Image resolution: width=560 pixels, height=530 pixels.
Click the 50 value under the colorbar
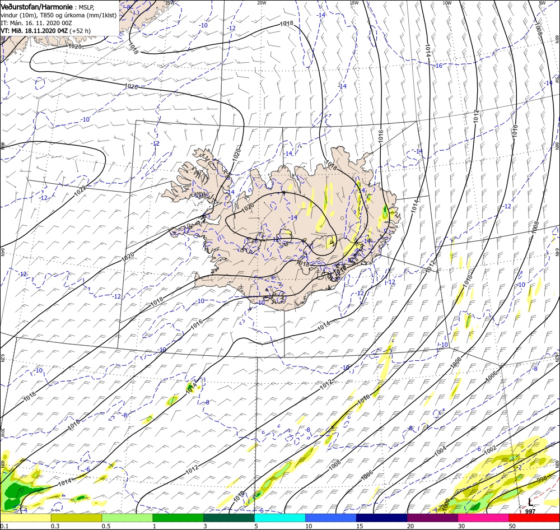[512, 526]
